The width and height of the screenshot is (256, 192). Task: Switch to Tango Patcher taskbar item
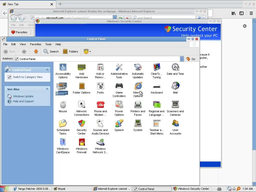pos(32,189)
